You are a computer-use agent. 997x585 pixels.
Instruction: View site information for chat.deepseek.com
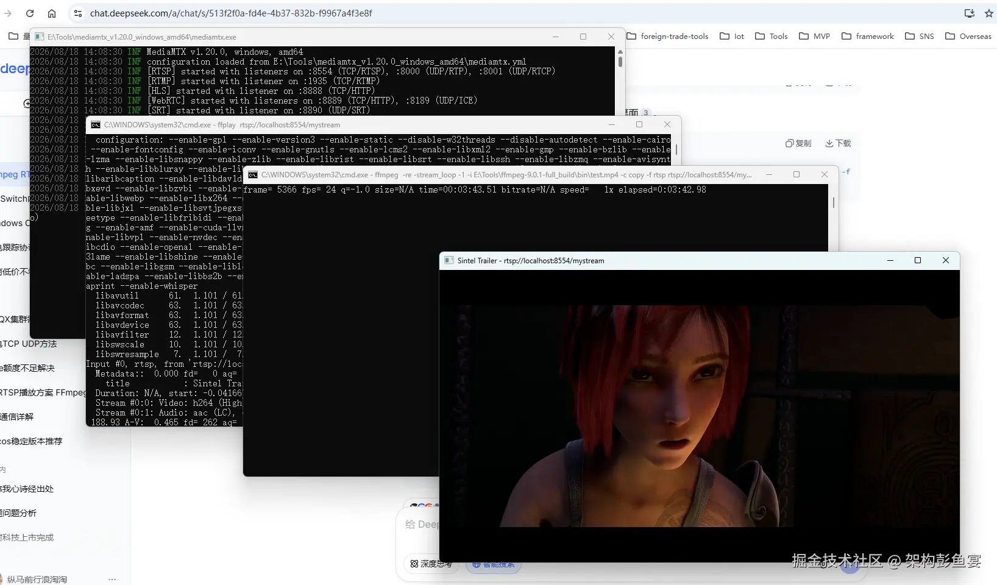(77, 13)
